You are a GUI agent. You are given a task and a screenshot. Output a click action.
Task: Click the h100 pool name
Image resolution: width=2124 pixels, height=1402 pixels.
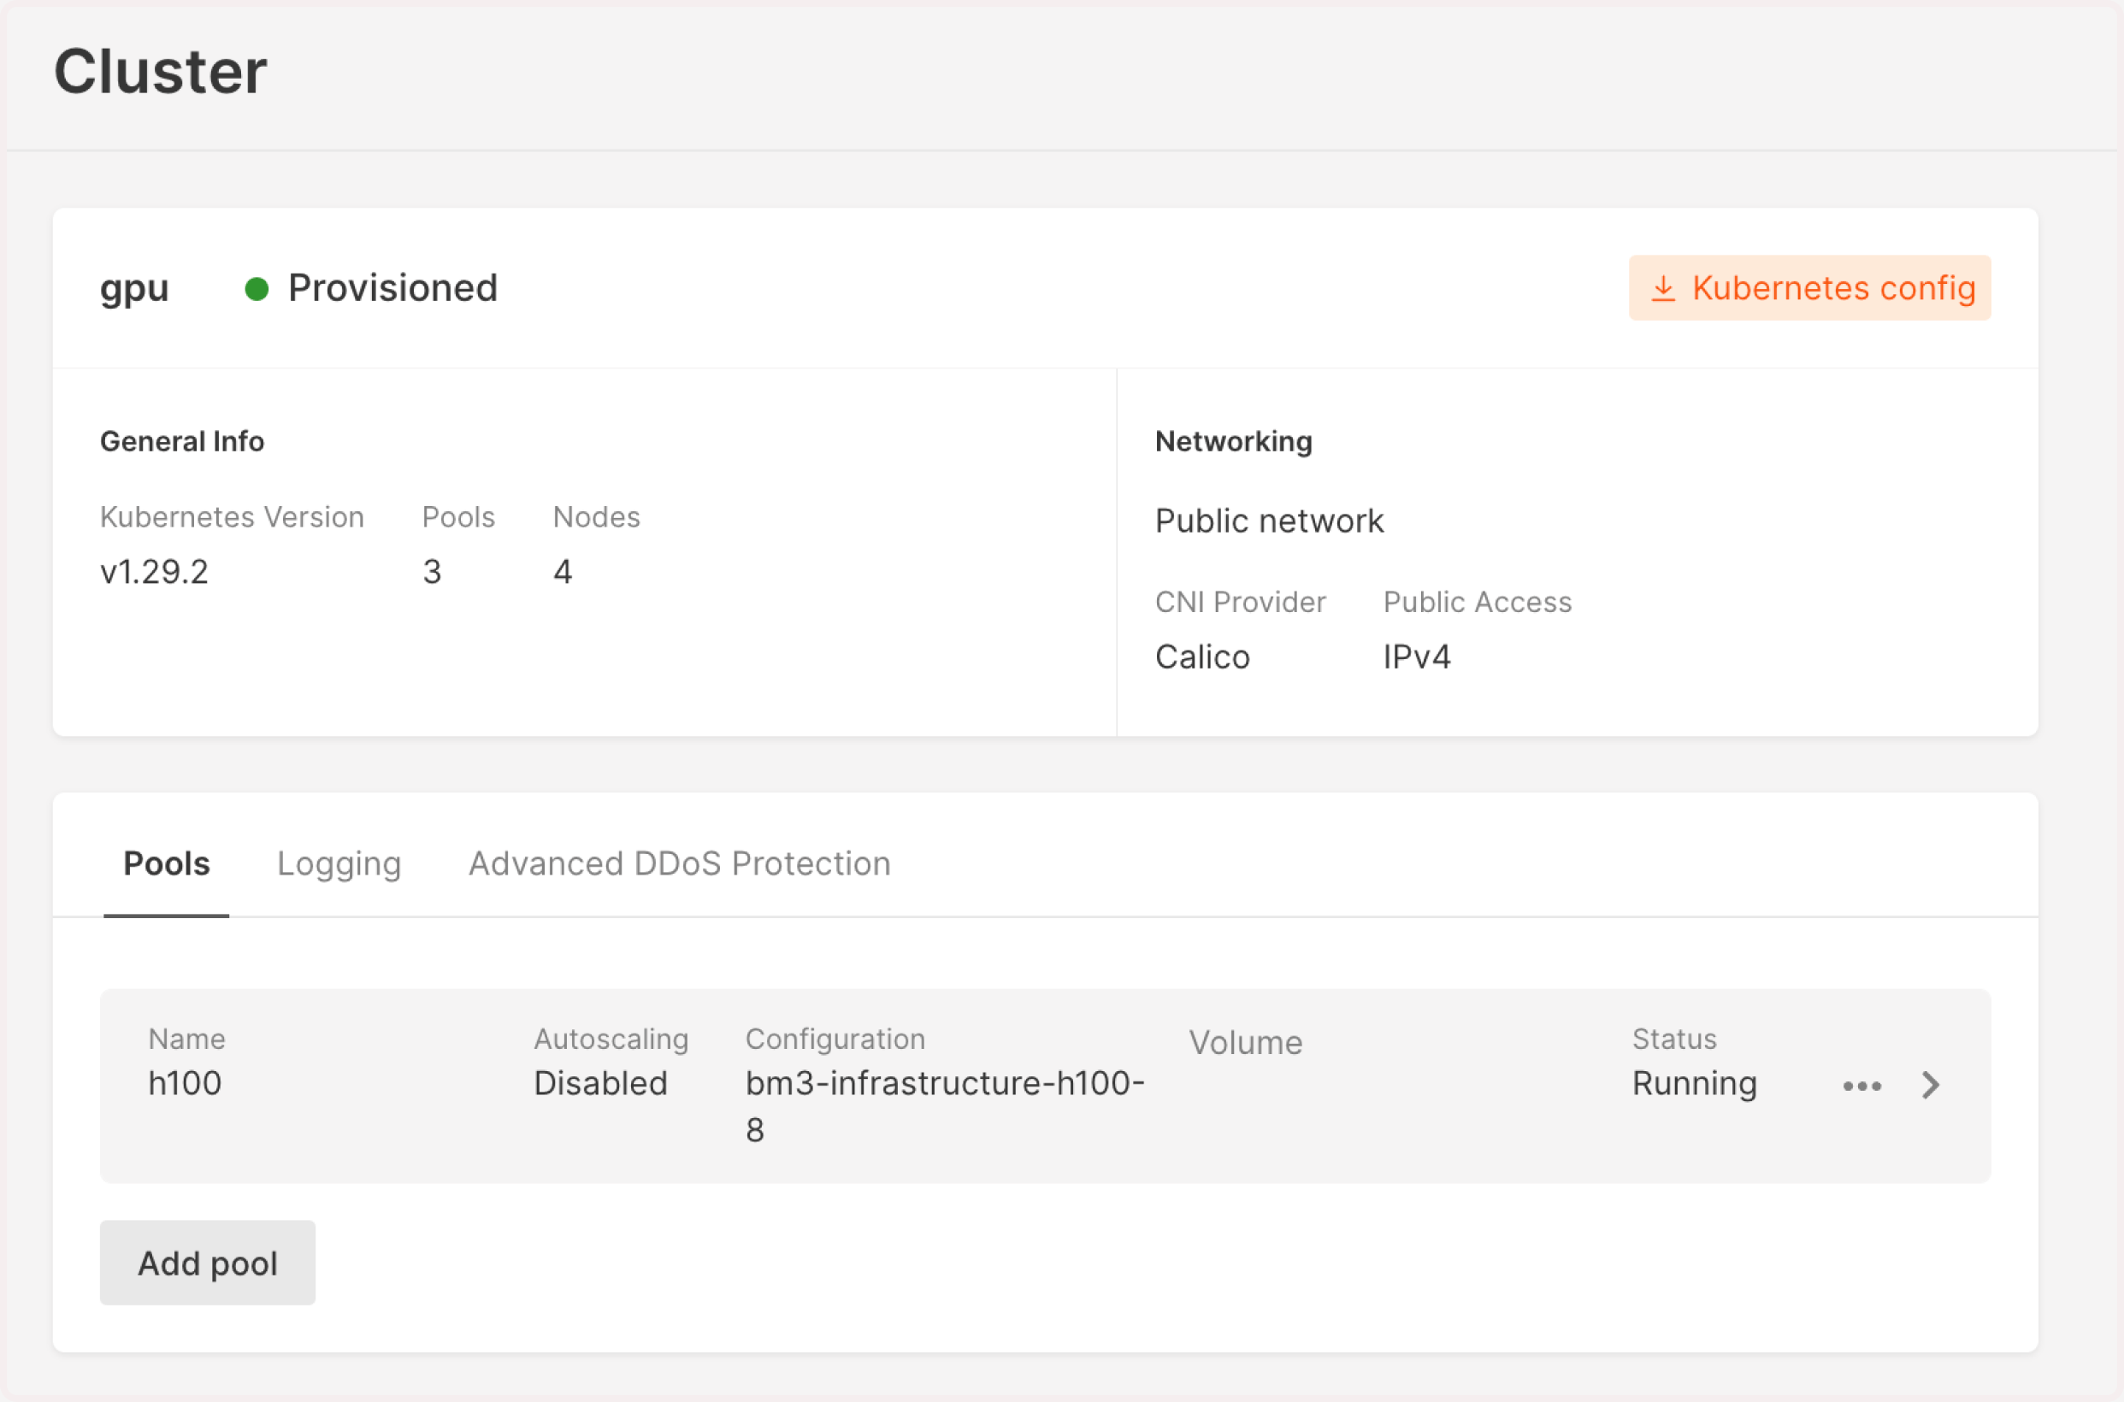(x=184, y=1083)
